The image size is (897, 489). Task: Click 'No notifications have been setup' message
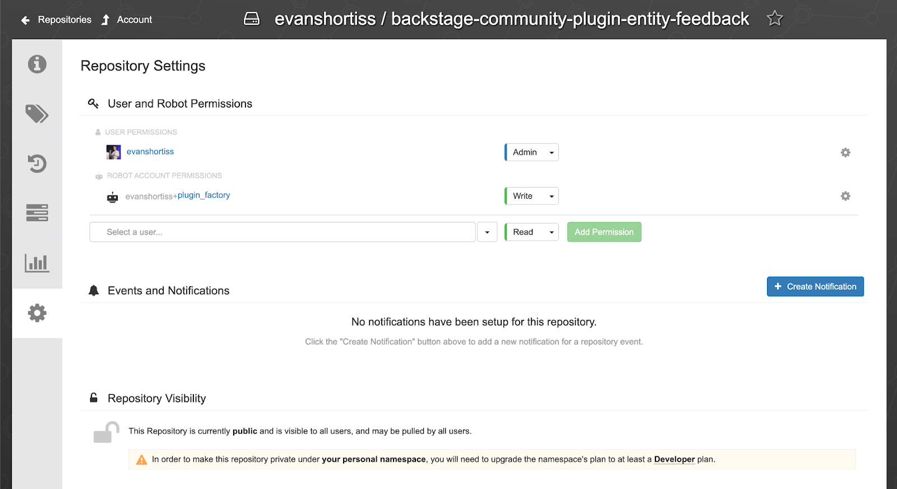pos(474,322)
